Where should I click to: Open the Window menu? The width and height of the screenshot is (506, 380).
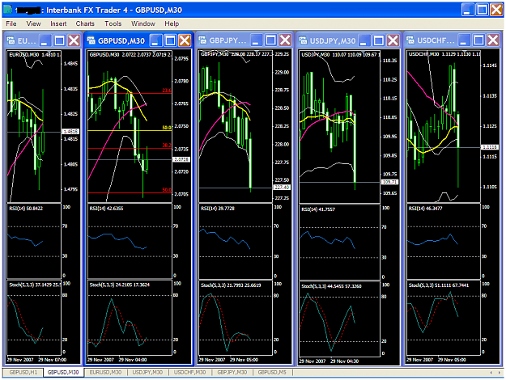143,23
